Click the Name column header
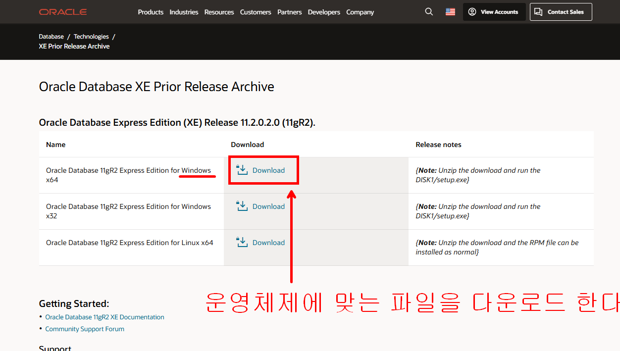 click(56, 145)
